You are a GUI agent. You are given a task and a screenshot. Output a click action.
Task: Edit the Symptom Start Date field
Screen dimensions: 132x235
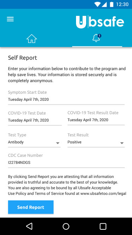[66, 99]
